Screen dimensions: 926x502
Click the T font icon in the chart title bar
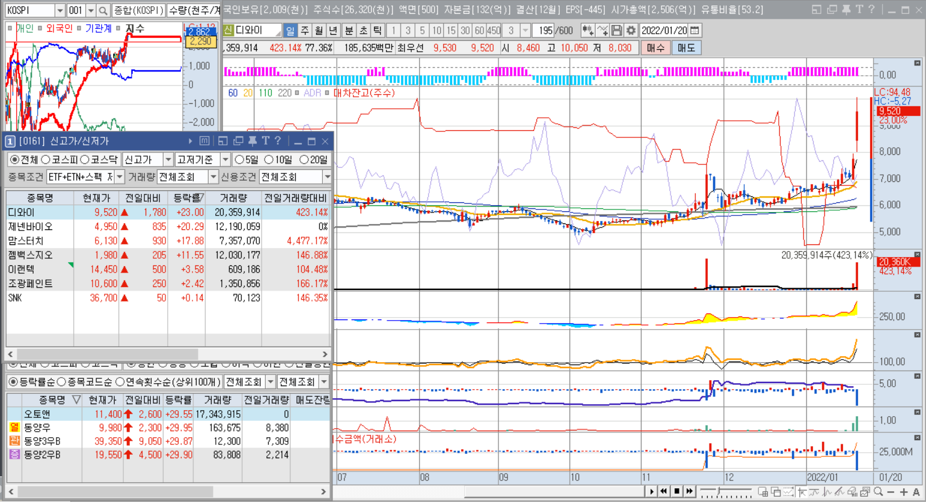point(859,10)
